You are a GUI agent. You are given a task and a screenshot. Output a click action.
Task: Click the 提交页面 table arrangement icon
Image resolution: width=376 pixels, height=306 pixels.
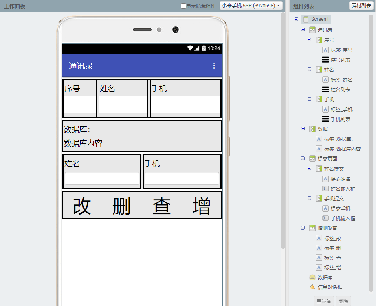(311, 158)
